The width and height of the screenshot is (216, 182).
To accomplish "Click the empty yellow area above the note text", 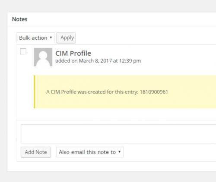I will 125,82.
